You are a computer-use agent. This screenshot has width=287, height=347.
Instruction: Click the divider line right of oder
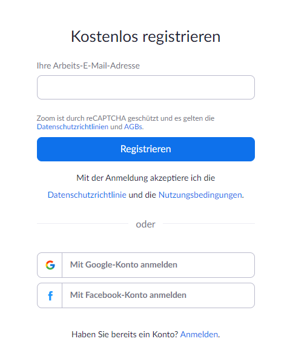pyautogui.click(x=209, y=223)
